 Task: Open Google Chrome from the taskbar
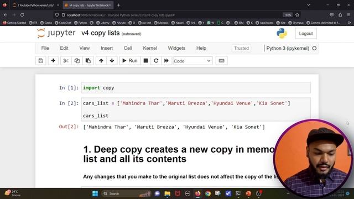click(208, 193)
